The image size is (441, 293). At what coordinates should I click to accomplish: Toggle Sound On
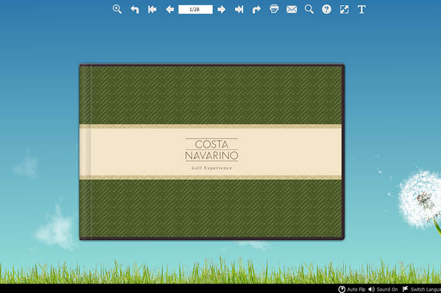click(383, 289)
